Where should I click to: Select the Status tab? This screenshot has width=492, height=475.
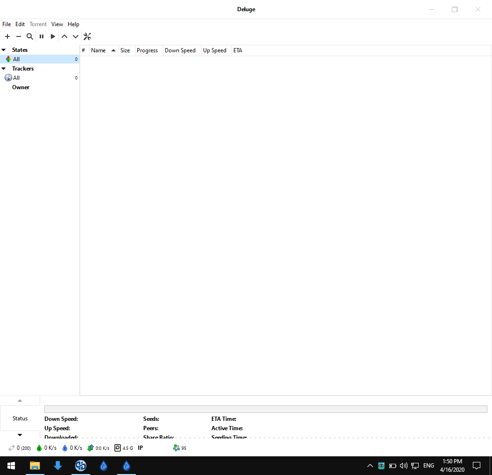pos(20,418)
